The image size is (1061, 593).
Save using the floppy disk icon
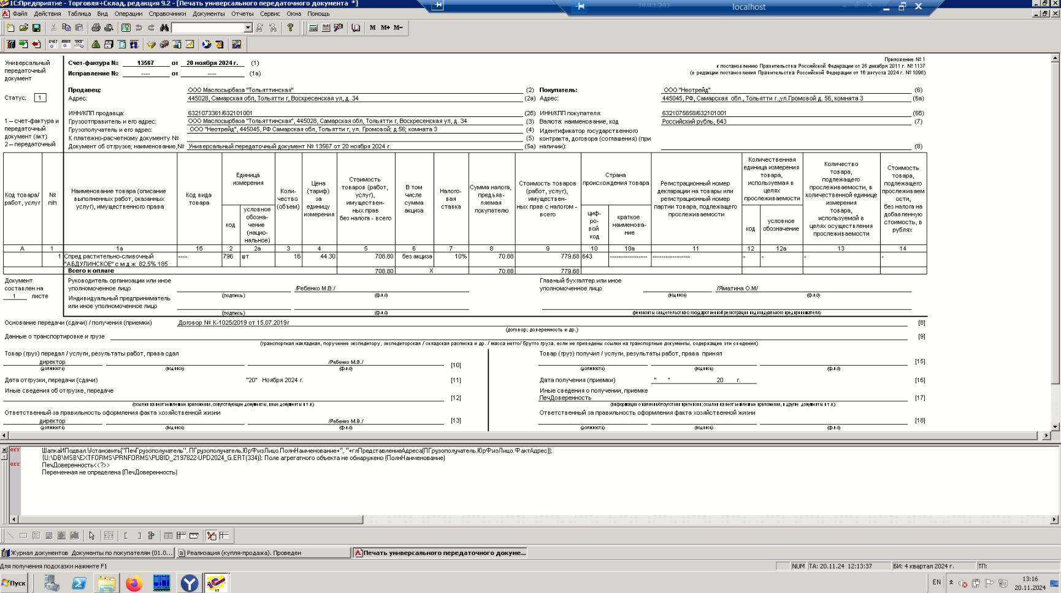36,28
